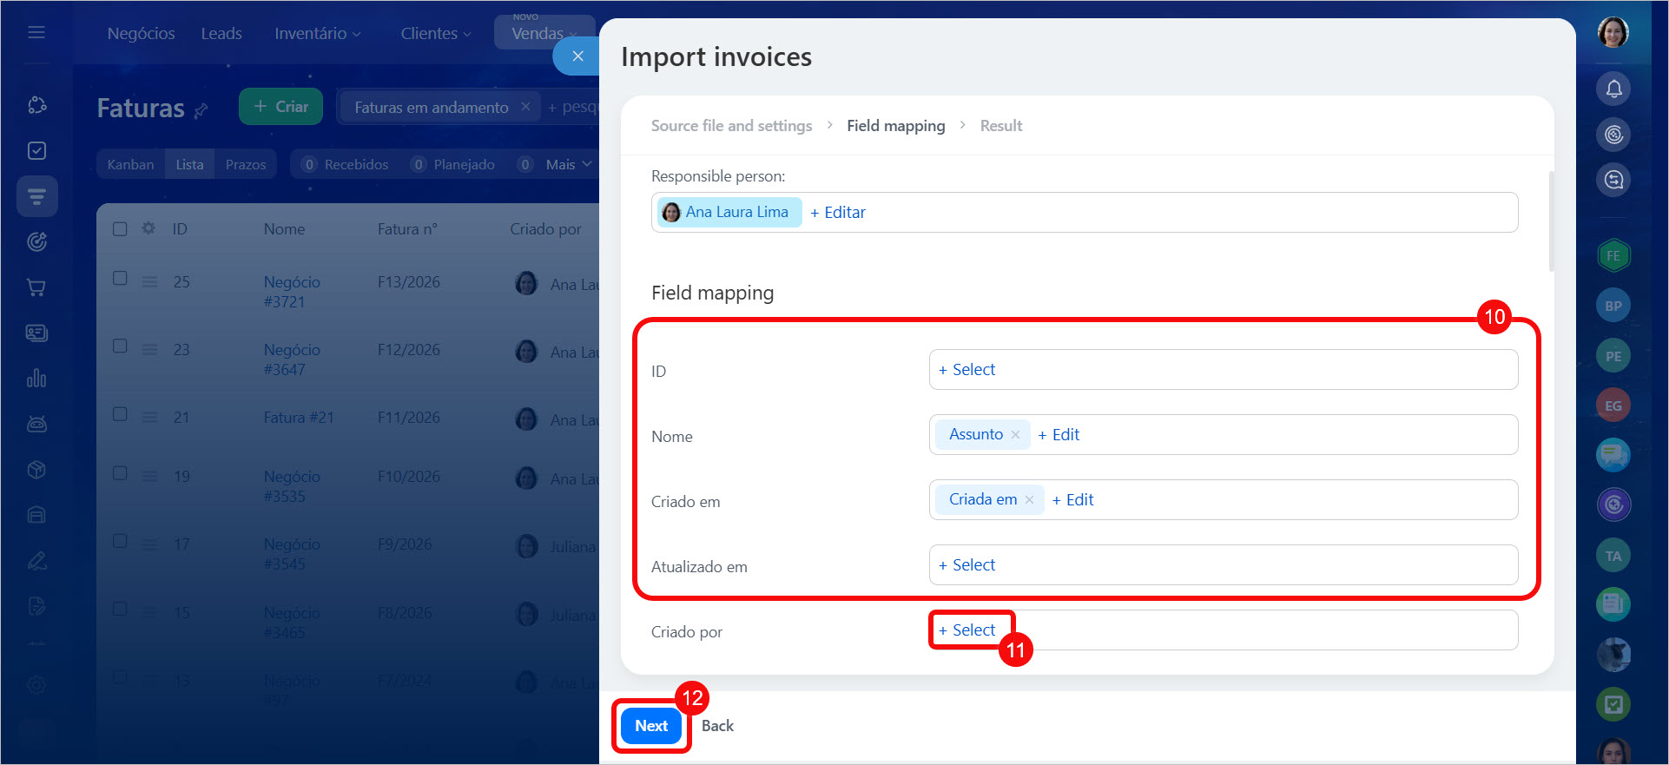Viewport: 1669px width, 765px height.
Task: Click the import dialog vertical scrollbar
Action: click(x=1551, y=221)
